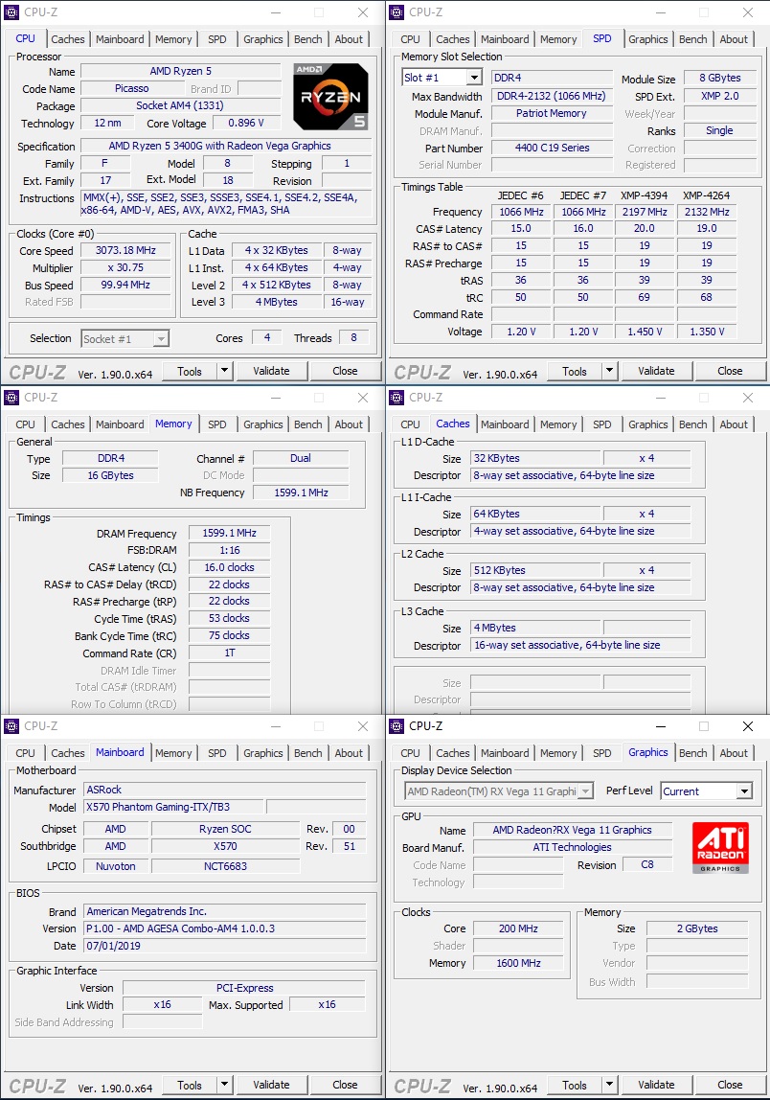The image size is (770, 1100).
Task: Click the CPU-Z title icon in the Memory window
Action: (x=11, y=398)
